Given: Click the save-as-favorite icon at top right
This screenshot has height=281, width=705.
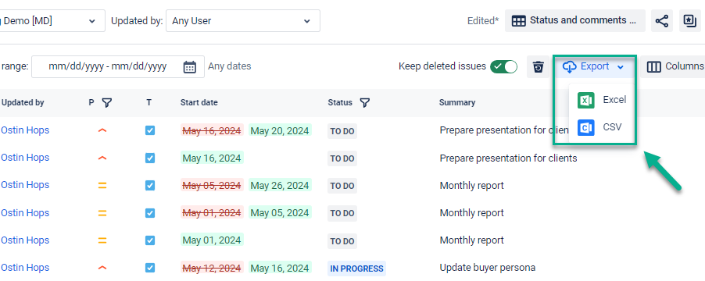Looking at the screenshot, I should (x=689, y=20).
